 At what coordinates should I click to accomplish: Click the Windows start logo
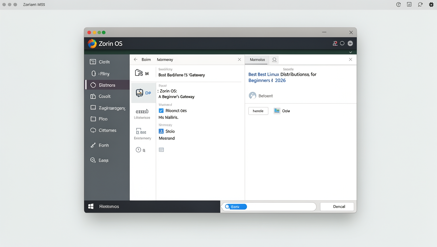point(91,206)
